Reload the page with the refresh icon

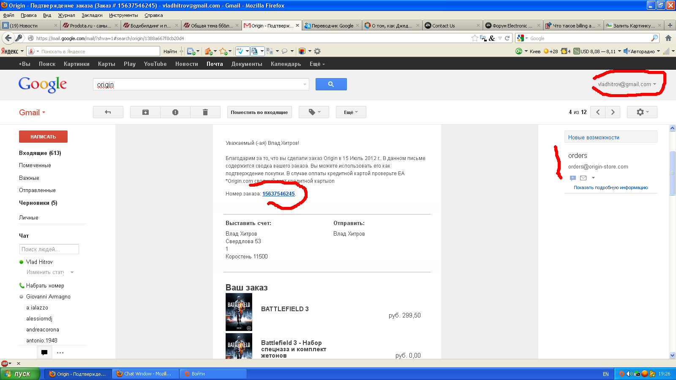tap(507, 38)
